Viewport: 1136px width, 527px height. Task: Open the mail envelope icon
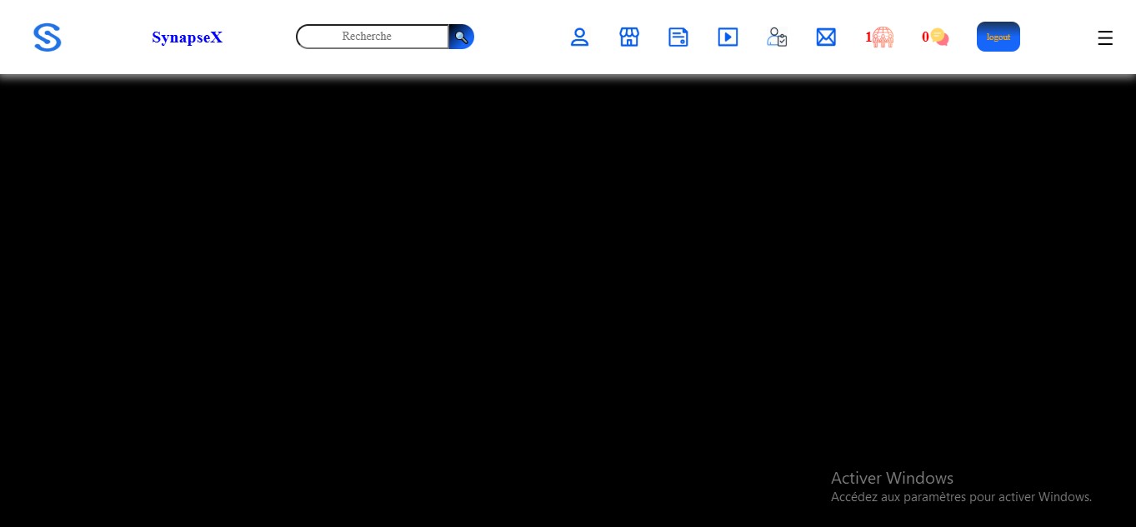826,37
